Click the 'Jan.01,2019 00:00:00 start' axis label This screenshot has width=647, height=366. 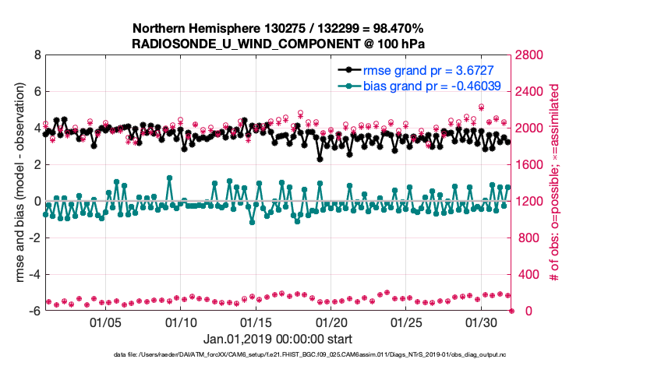(278, 339)
